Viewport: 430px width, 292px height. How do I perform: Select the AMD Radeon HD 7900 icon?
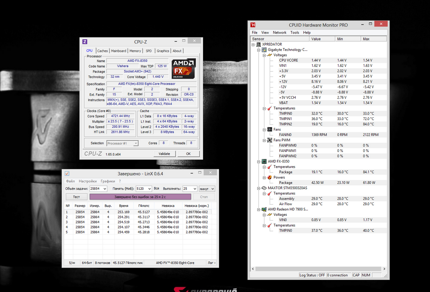pyautogui.click(x=264, y=209)
